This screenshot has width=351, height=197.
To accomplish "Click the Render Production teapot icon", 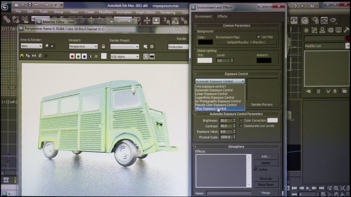I will coord(333,21).
